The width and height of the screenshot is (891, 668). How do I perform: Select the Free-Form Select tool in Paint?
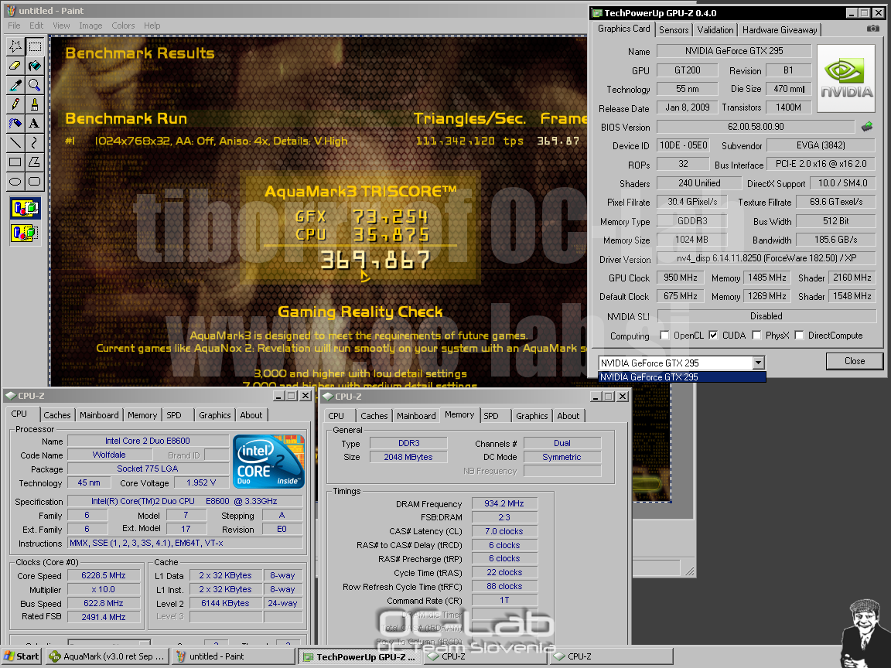(15, 46)
